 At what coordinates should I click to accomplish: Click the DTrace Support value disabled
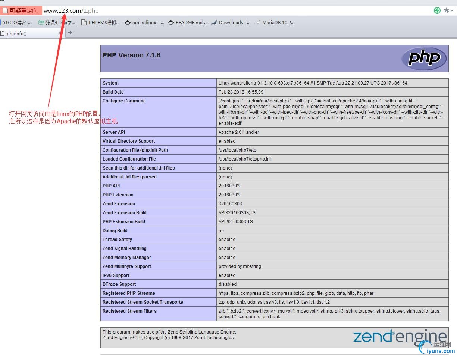pos(228,284)
